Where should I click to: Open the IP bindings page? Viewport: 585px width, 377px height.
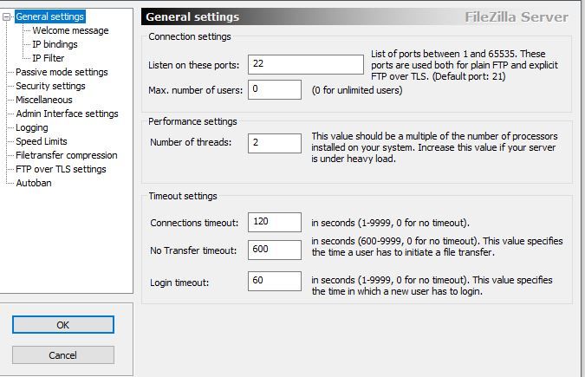click(55, 44)
